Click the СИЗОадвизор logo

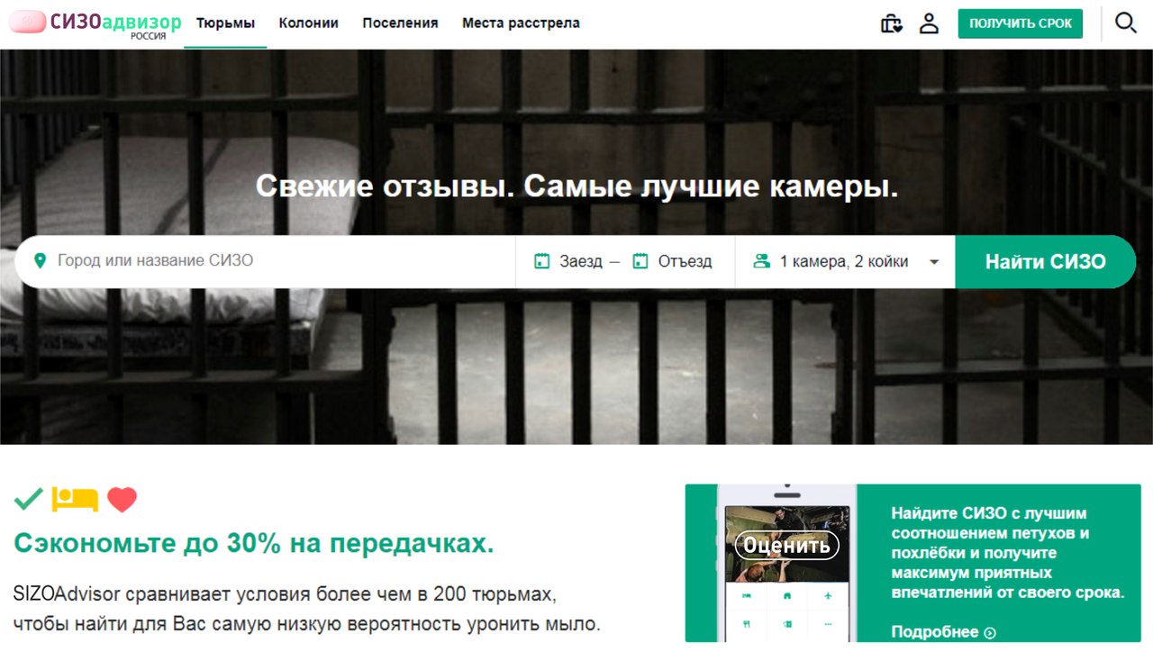click(x=95, y=24)
